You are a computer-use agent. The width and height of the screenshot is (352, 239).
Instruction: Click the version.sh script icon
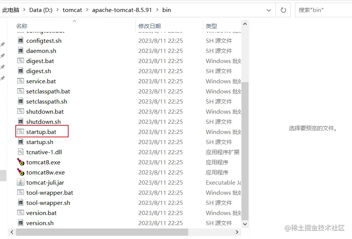[x=21, y=223]
